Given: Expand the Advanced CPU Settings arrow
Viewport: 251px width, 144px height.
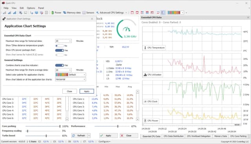Looking at the screenshot, I should pos(126,13).
